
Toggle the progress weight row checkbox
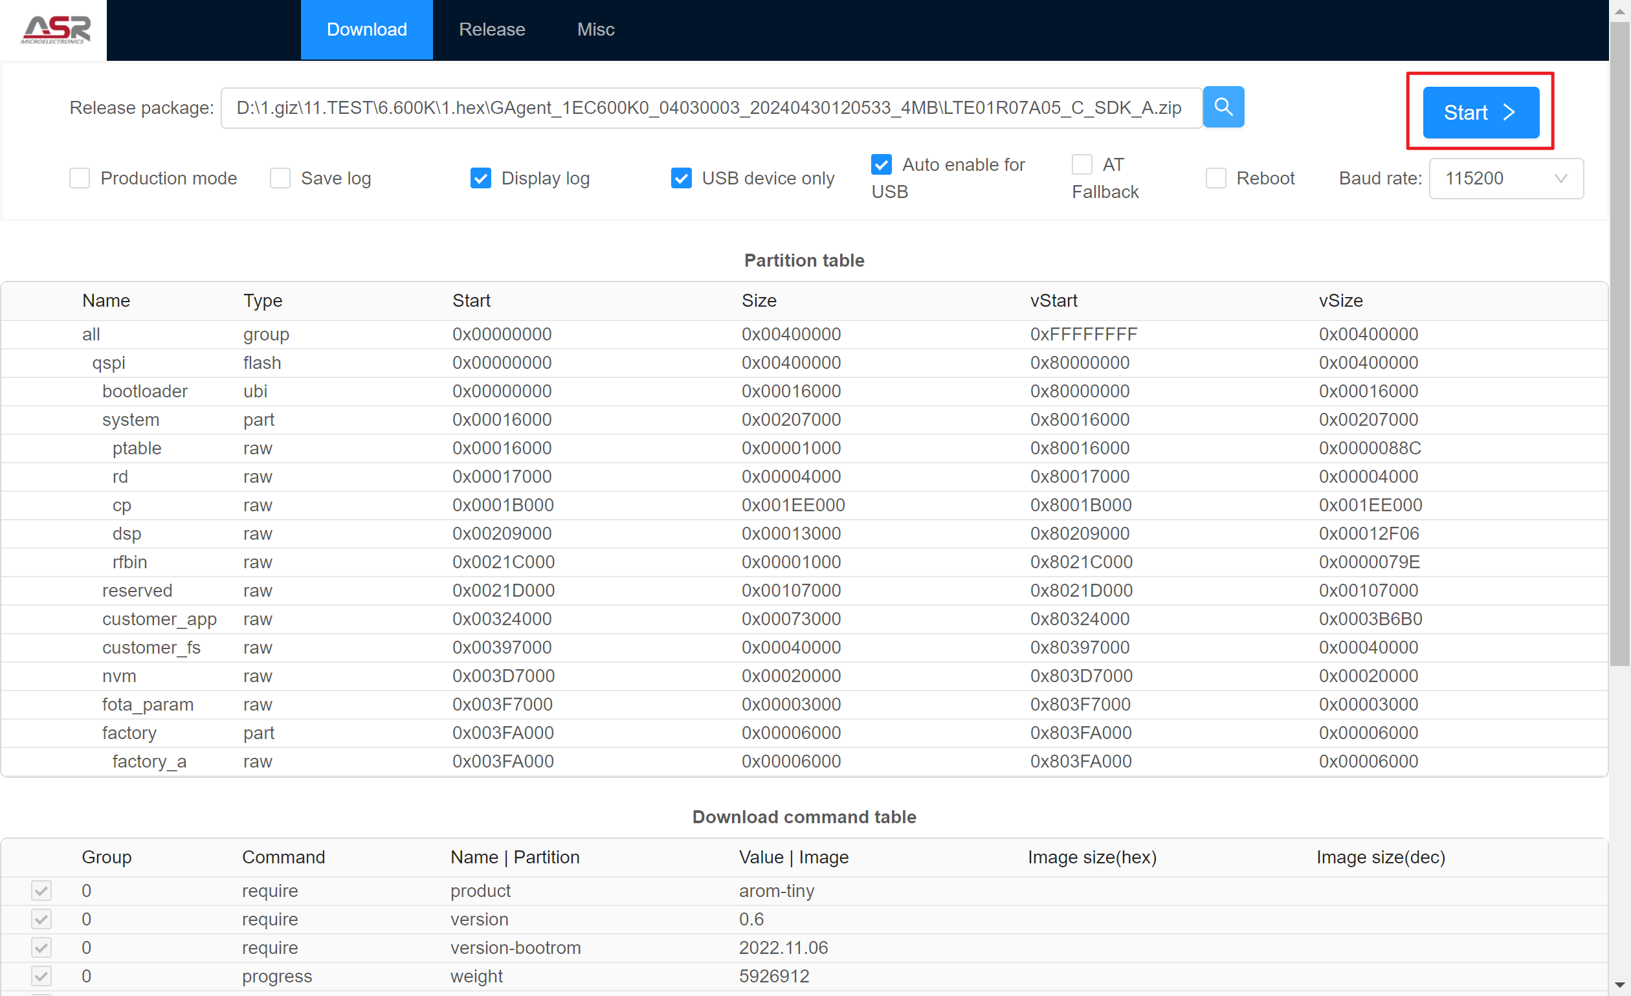pyautogui.click(x=41, y=976)
